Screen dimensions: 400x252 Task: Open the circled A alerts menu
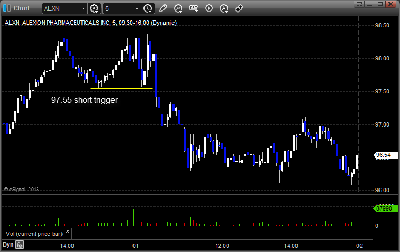click(x=224, y=9)
